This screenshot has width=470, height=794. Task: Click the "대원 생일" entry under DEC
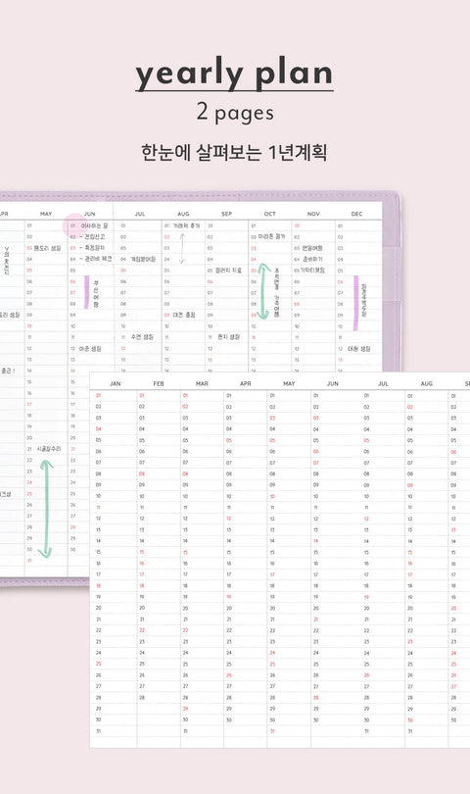[359, 349]
